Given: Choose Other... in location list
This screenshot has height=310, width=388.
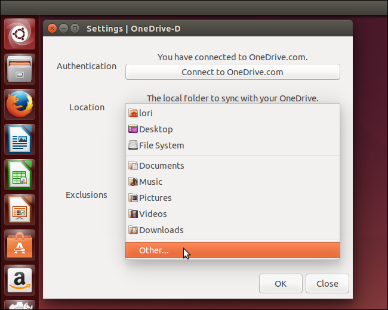Looking at the screenshot, I should (233, 250).
